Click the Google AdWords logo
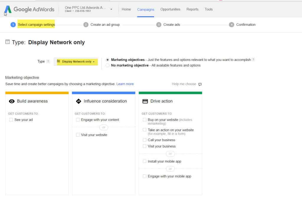This screenshot has width=302, height=200. tap(29, 9)
